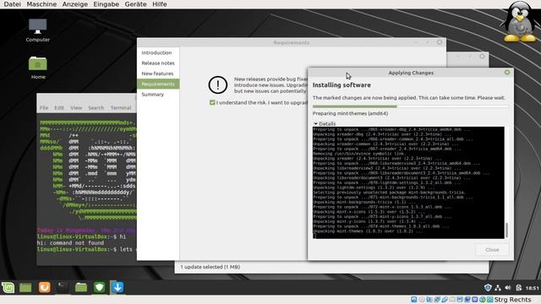Click the VirtualBox optical drive status icon
This screenshot has height=304, width=541.
coord(422,300)
